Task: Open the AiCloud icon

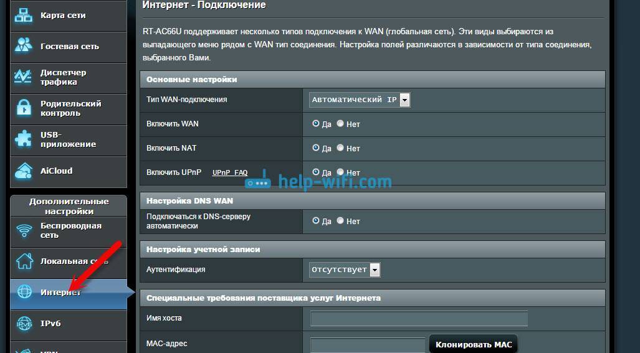Action: pyautogui.click(x=24, y=171)
